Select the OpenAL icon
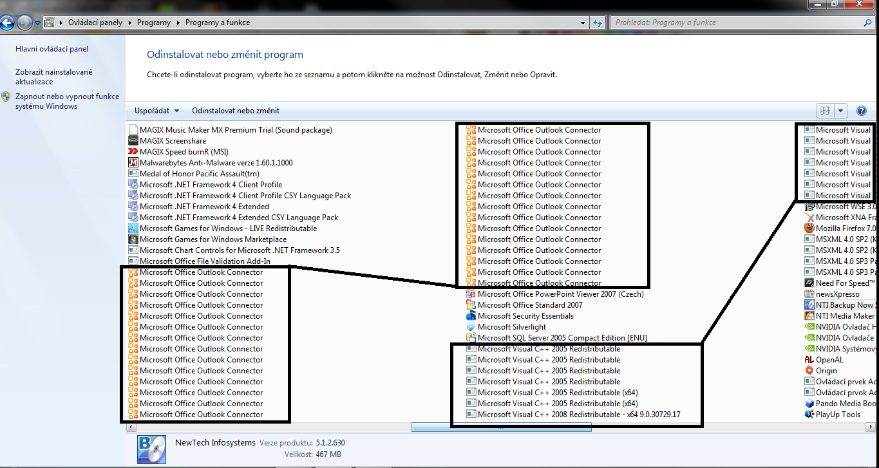 809,360
